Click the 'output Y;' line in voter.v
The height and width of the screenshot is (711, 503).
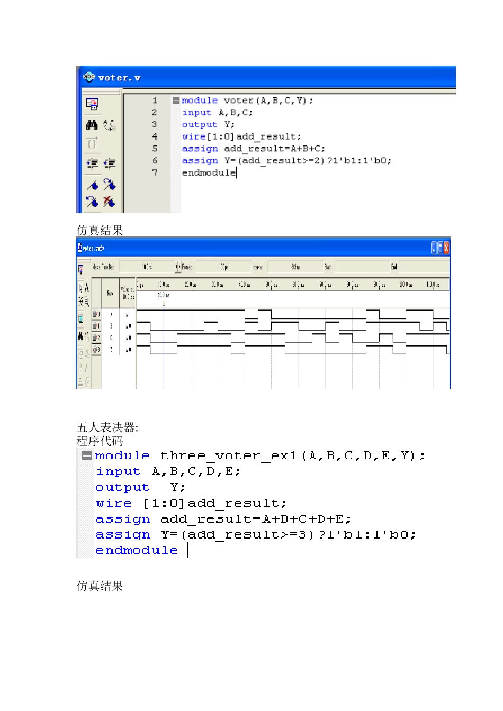[208, 125]
